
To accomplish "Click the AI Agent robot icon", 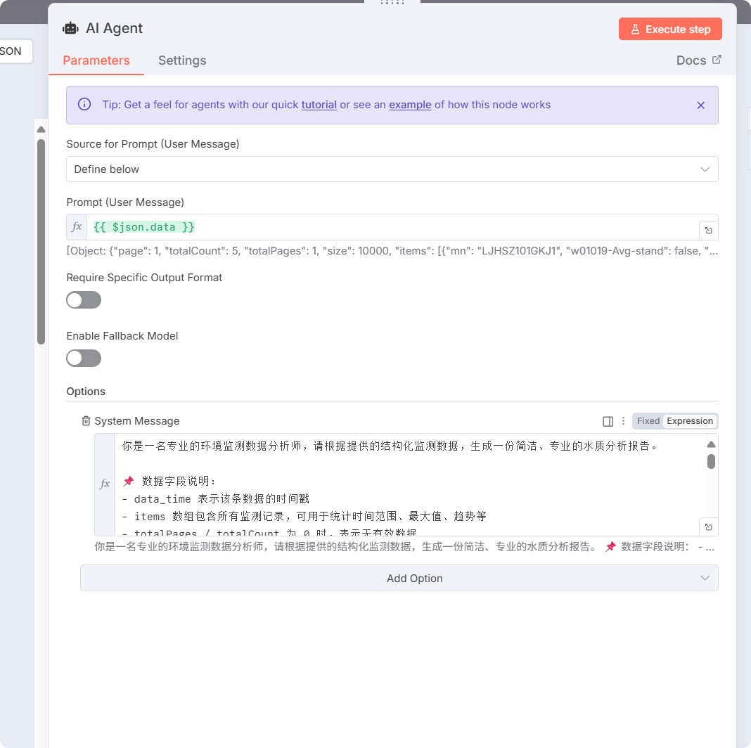I will point(70,28).
